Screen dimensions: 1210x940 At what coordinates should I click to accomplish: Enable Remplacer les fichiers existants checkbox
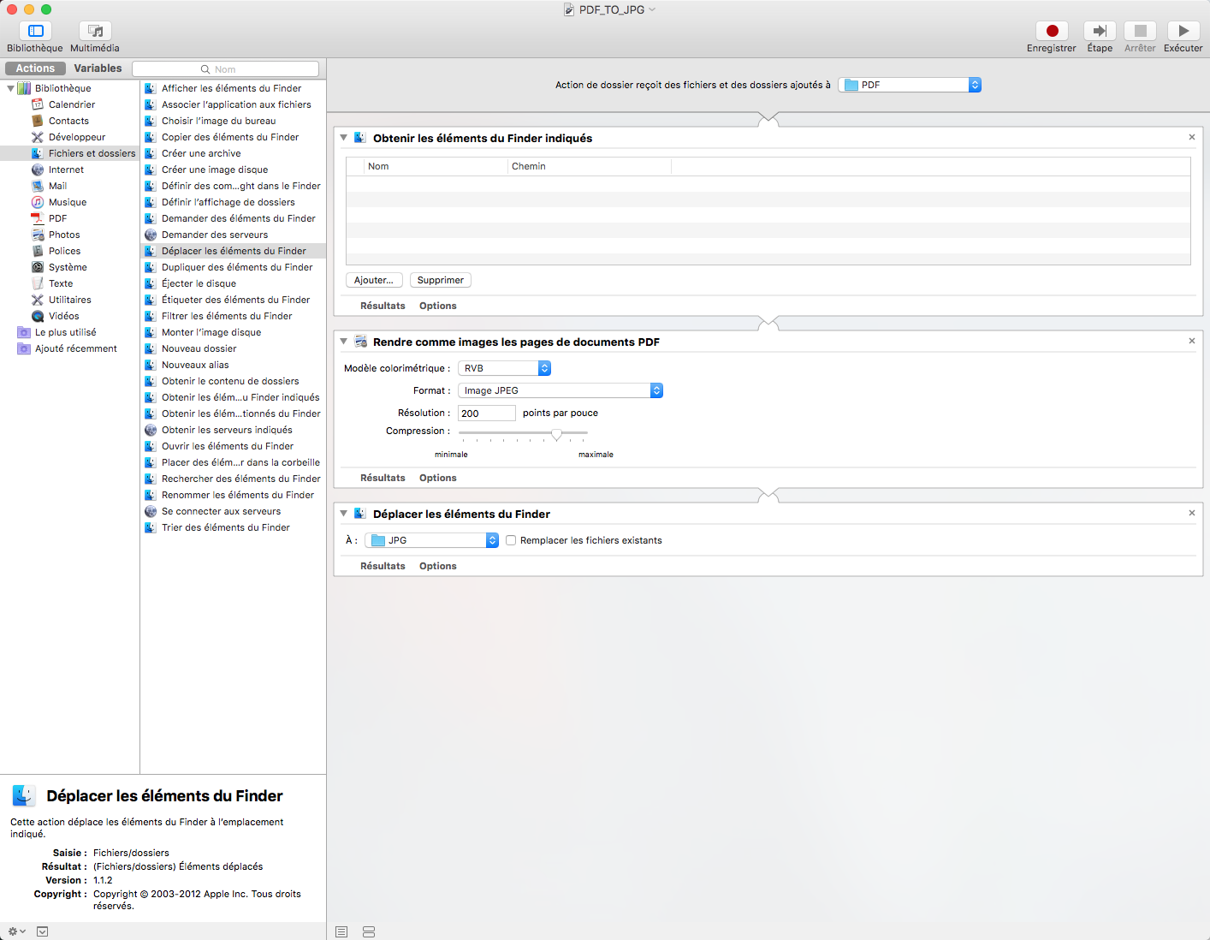tap(511, 540)
